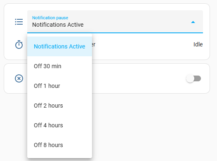
Task: Toggle the switch in the bottom card
Action: point(193,78)
